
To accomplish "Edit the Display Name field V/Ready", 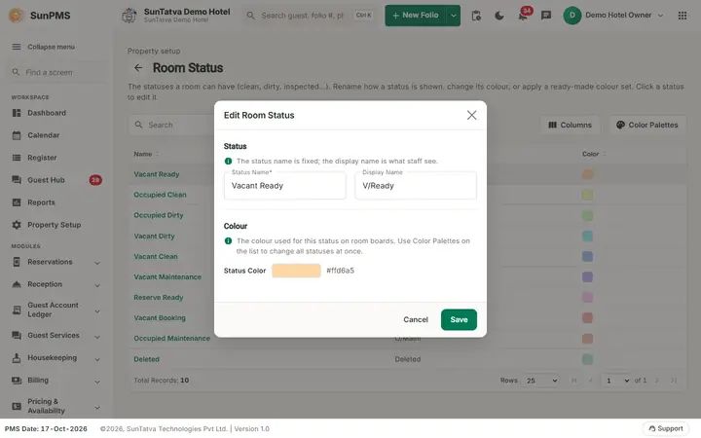I will pos(416,186).
